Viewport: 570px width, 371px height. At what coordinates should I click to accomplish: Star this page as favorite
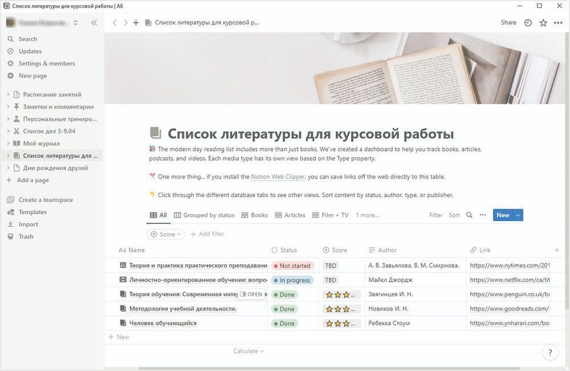[543, 23]
